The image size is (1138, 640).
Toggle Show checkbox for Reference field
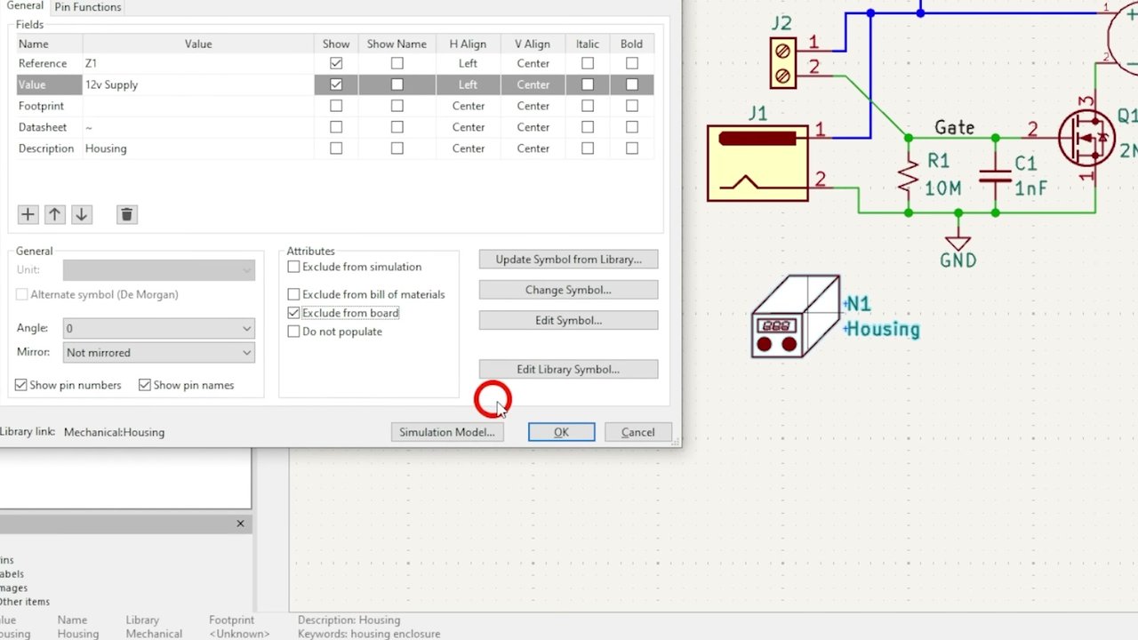(x=335, y=63)
